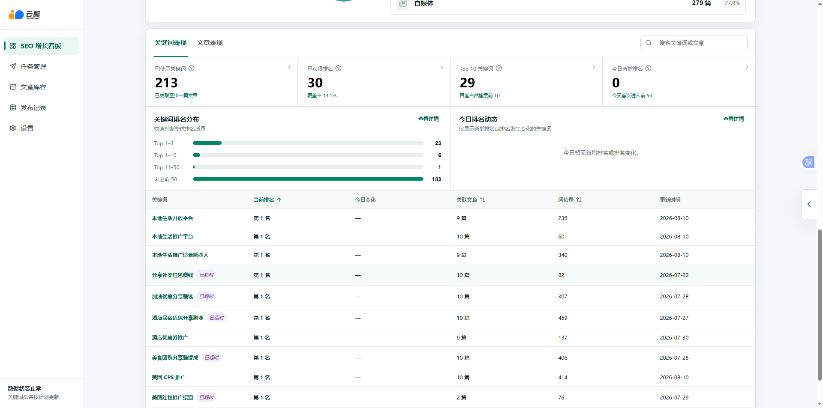
Task: Open keyword 本地生活推广适合哪些人
Action: tap(180, 255)
